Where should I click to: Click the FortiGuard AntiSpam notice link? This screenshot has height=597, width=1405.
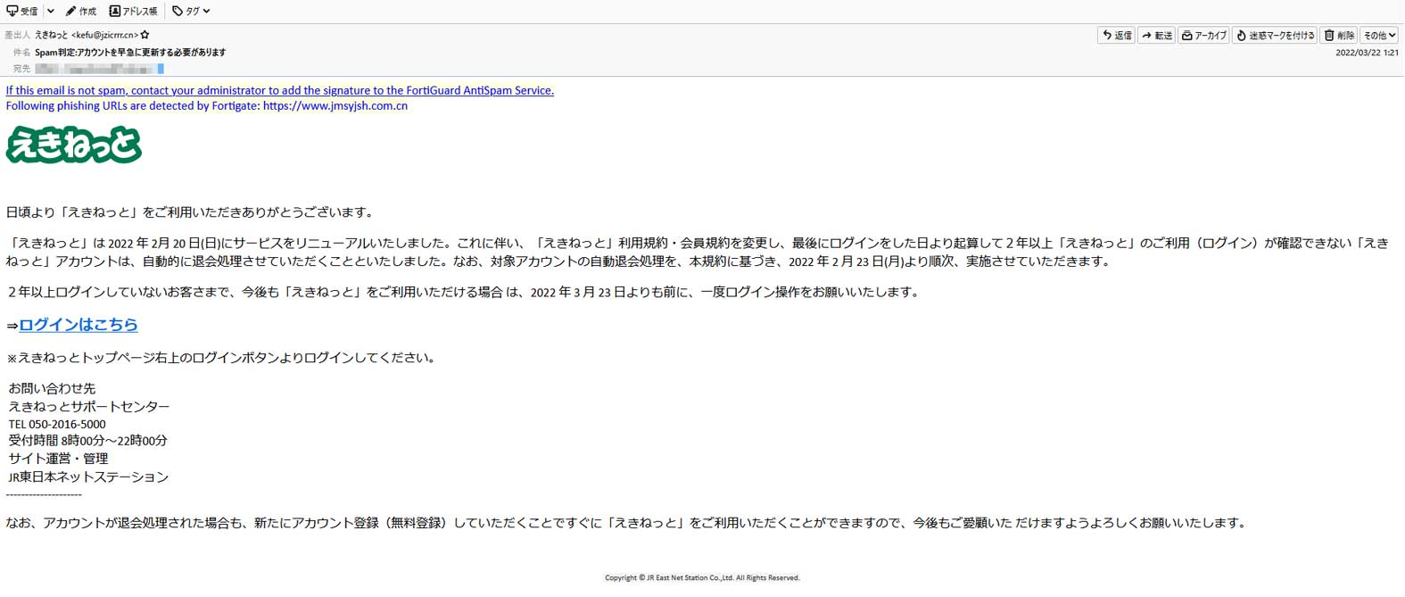tap(279, 90)
